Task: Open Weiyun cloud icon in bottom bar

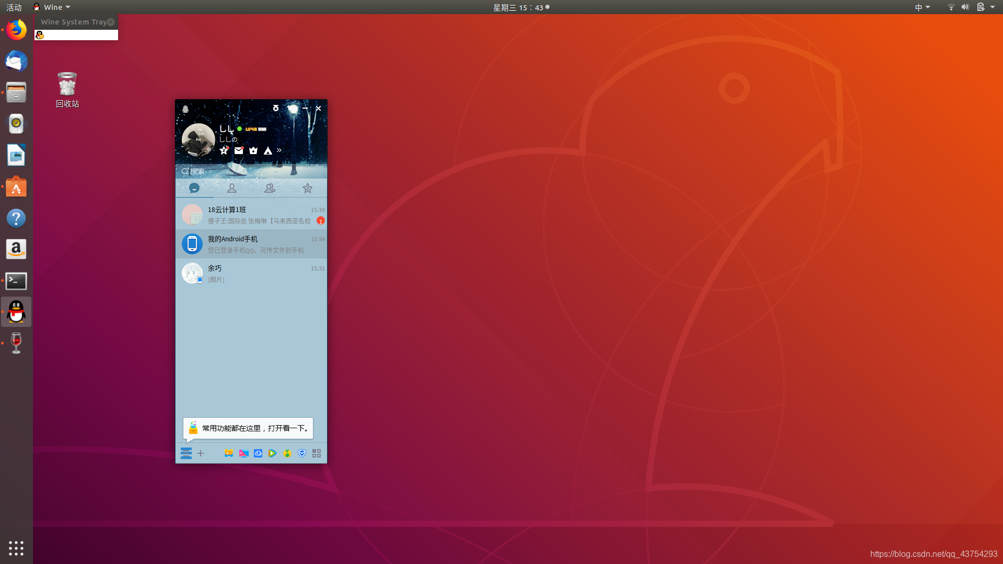Action: (x=258, y=453)
